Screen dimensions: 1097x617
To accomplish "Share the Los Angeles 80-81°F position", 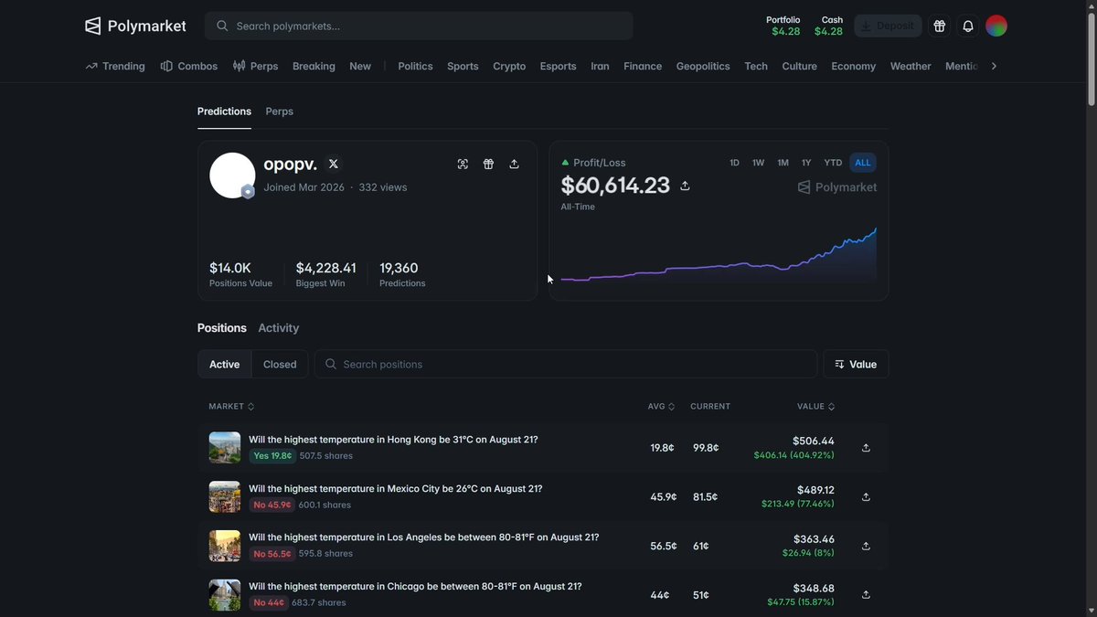I will [x=866, y=546].
